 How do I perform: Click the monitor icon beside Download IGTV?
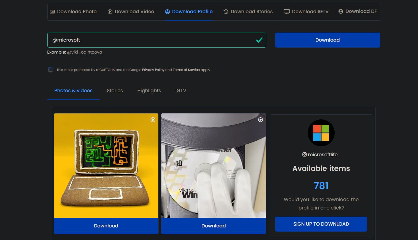click(x=287, y=12)
